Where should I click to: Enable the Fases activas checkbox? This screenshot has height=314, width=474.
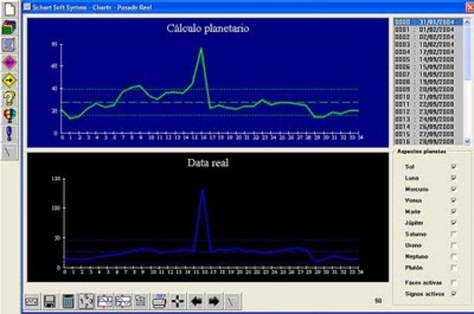453,283
